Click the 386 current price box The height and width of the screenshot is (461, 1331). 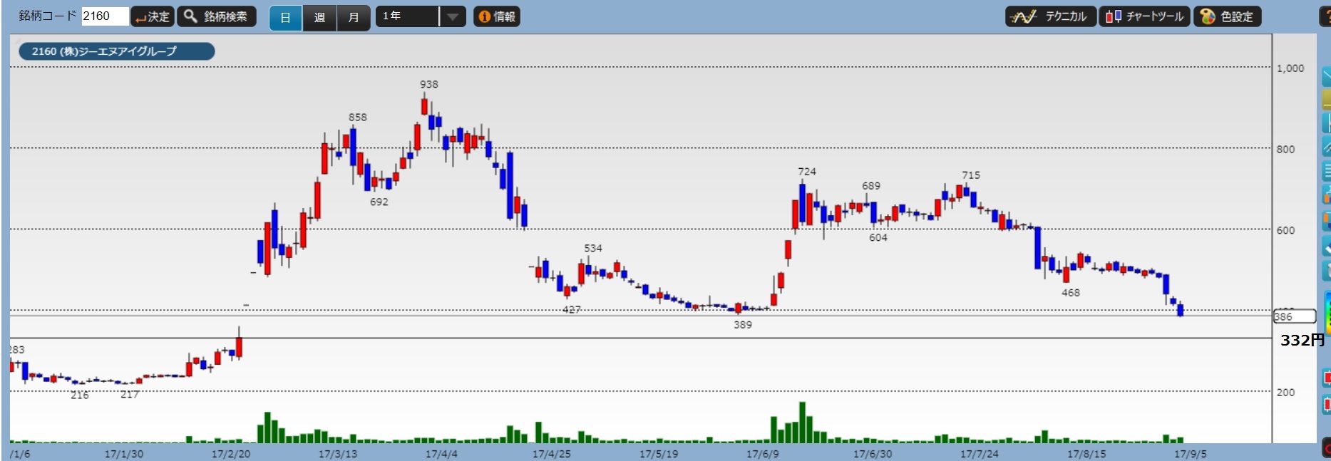[x=1295, y=316]
